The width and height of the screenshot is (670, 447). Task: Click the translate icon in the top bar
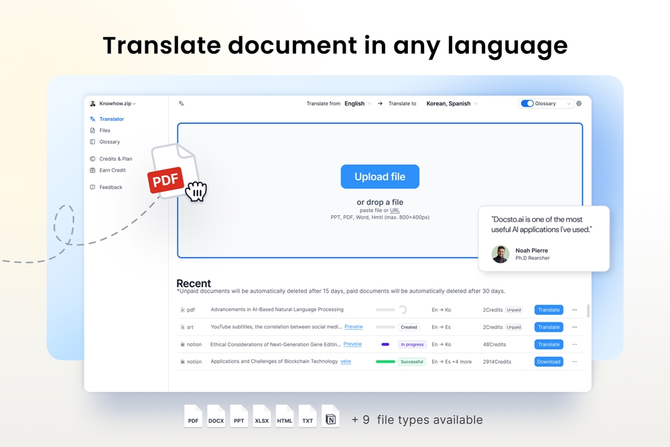coord(181,104)
